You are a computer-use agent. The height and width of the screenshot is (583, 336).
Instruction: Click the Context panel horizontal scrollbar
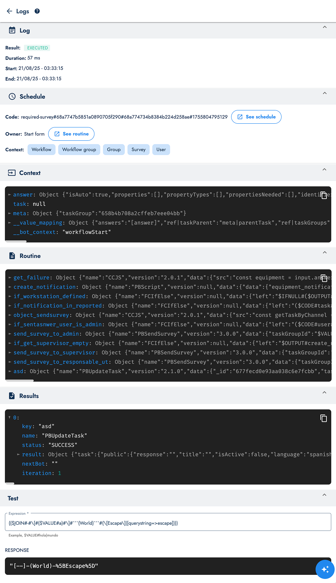(x=16, y=241)
